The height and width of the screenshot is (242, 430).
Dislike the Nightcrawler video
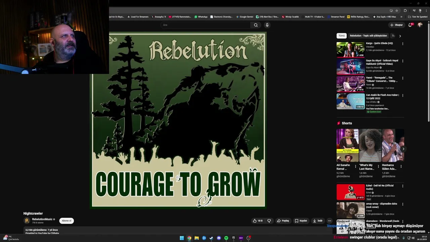[x=269, y=221]
